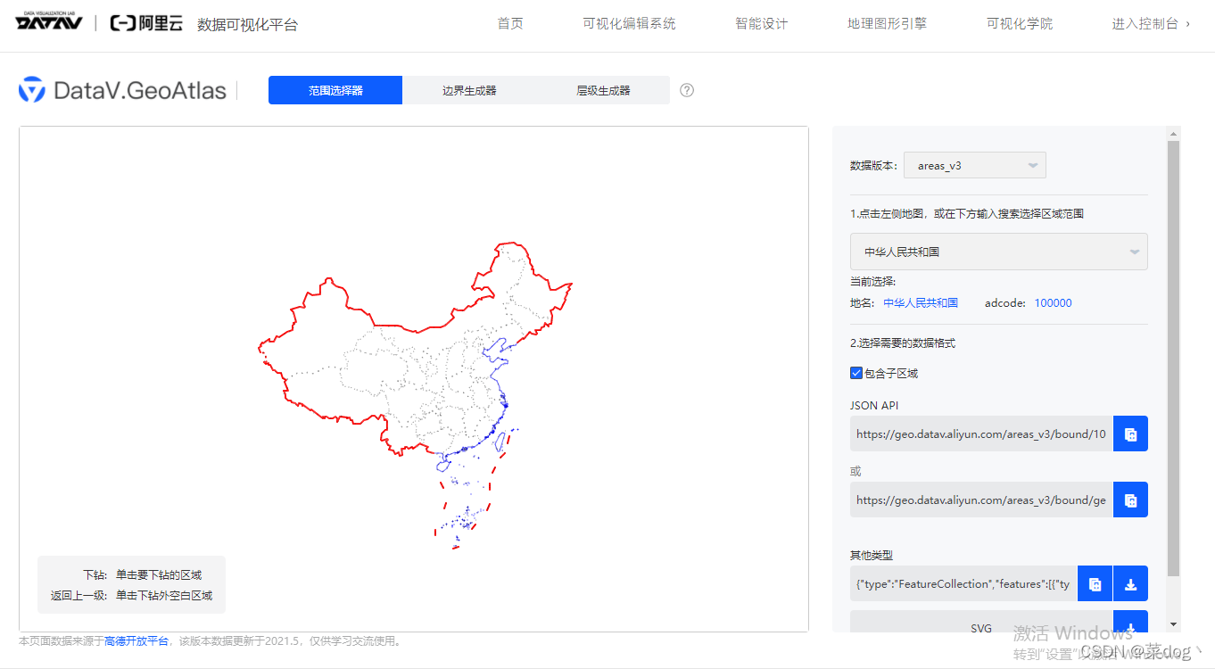Open the 地理图形引擎 menu item
Image resolution: width=1215 pixels, height=669 pixels.
887,22
